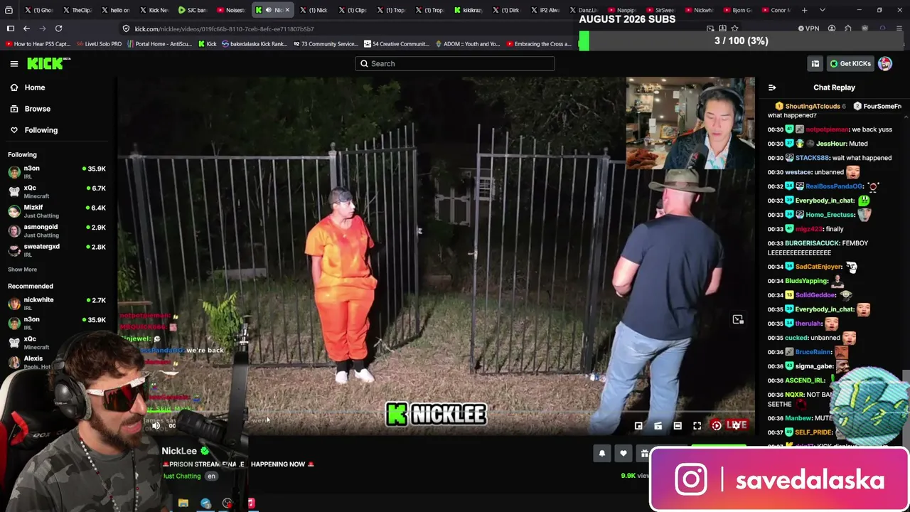Screen dimensions: 910x512
Task: Click username ShoutingATclouds in chat header
Action: [x=813, y=107]
